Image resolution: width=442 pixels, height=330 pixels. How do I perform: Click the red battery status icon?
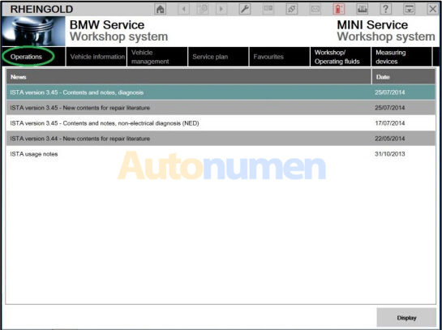pos(338,9)
